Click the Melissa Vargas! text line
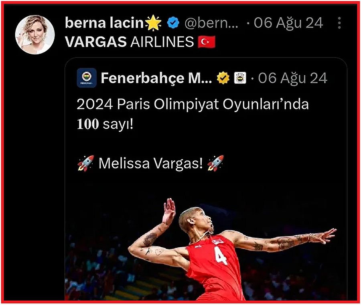 [151, 163]
